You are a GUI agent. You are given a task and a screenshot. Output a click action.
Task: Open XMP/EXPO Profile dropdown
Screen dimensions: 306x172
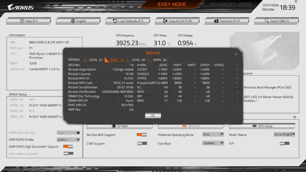click(68, 140)
